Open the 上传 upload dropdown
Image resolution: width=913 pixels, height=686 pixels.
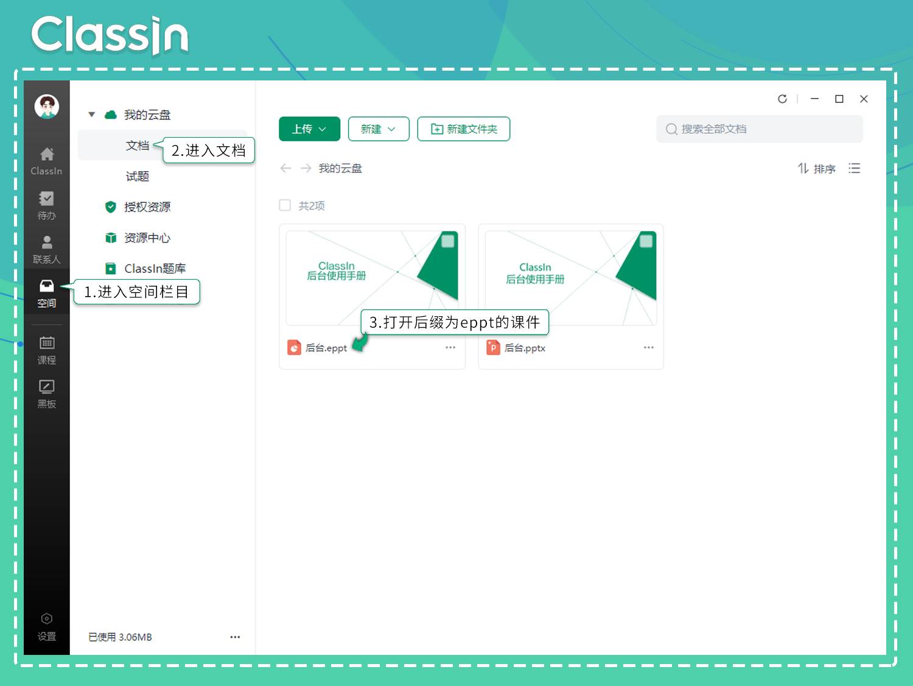(309, 129)
